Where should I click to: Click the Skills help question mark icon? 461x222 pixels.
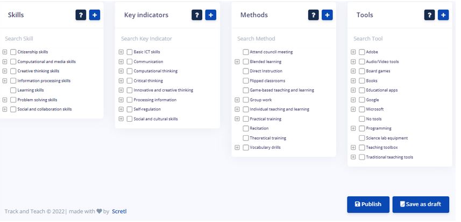click(x=81, y=15)
